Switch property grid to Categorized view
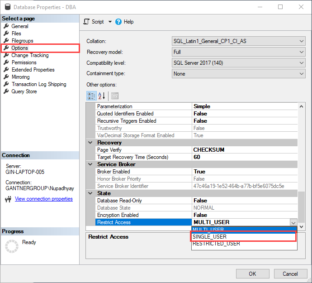312x283 pixels. [91, 96]
